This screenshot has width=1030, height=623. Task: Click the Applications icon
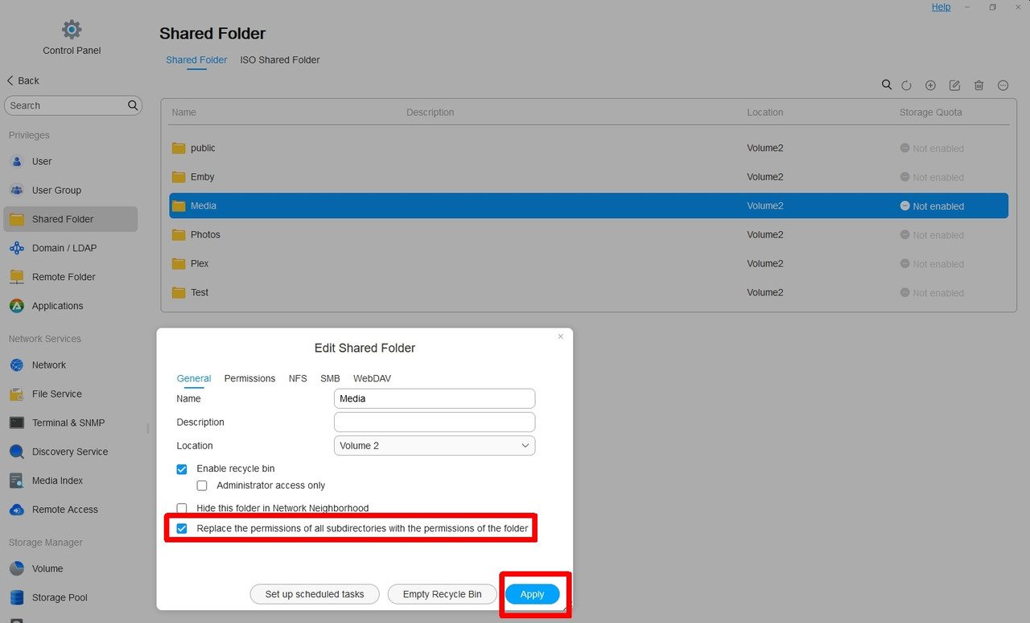17,306
